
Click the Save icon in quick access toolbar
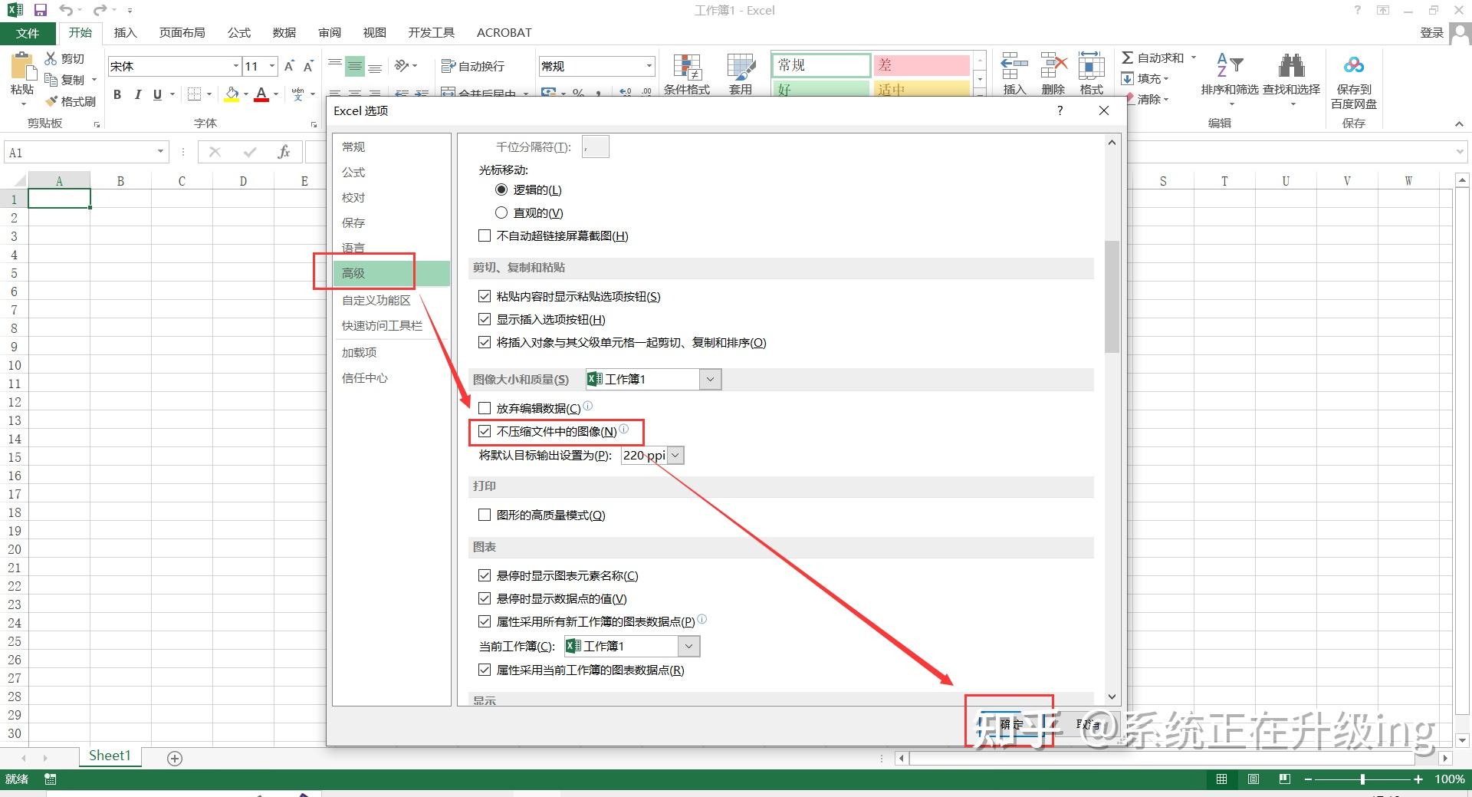[41, 10]
